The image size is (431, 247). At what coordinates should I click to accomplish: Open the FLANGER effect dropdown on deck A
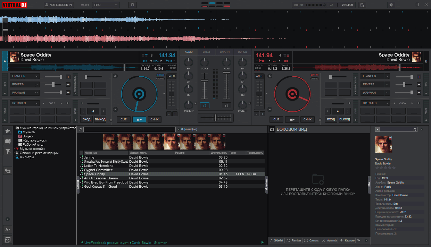(x=25, y=76)
